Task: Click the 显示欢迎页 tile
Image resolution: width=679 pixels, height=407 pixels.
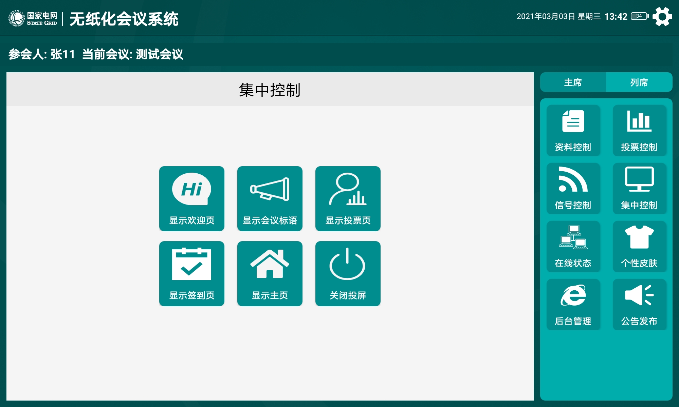Action: pos(192,199)
